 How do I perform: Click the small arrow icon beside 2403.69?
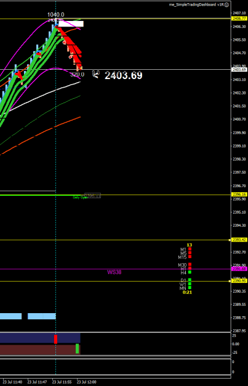point(96,74)
